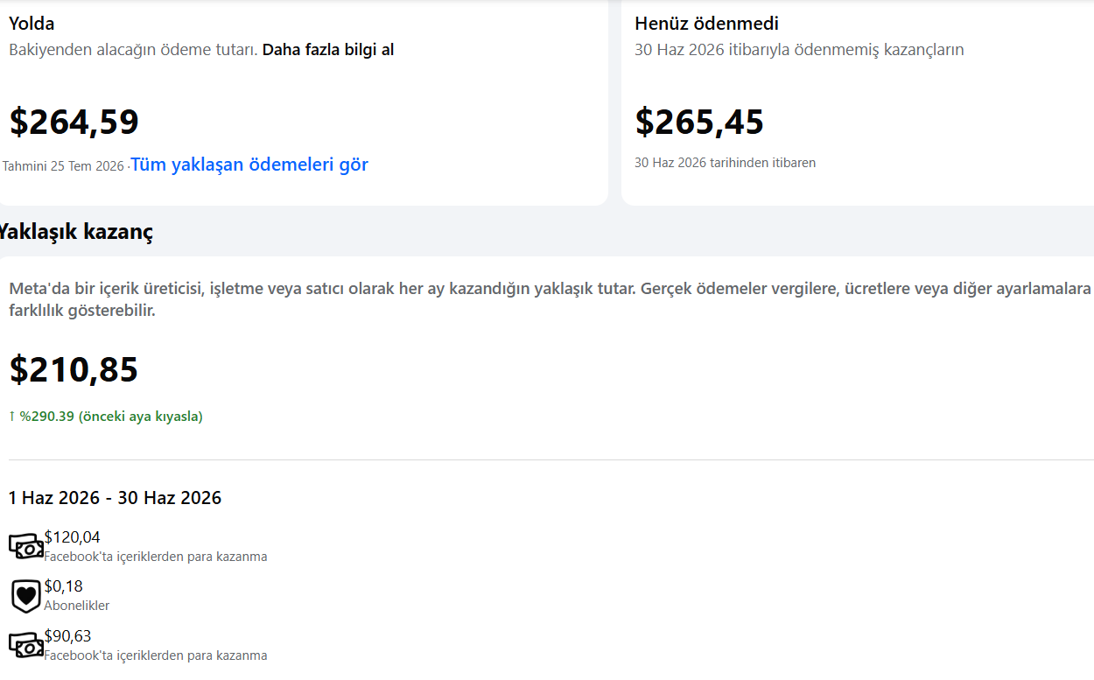Click the 'Yaklaşık kazanç' section title
Viewport: 1094px width, 680px height.
coord(75,232)
